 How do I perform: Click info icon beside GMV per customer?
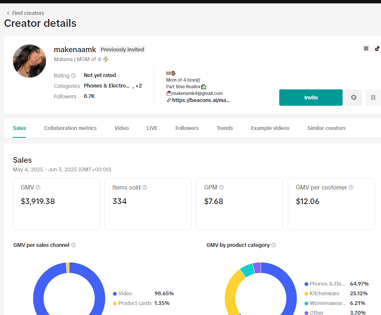tap(351, 188)
